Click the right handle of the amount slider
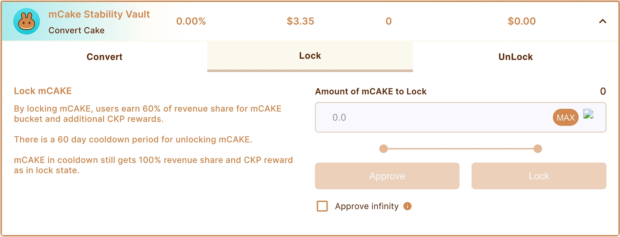 tap(537, 149)
